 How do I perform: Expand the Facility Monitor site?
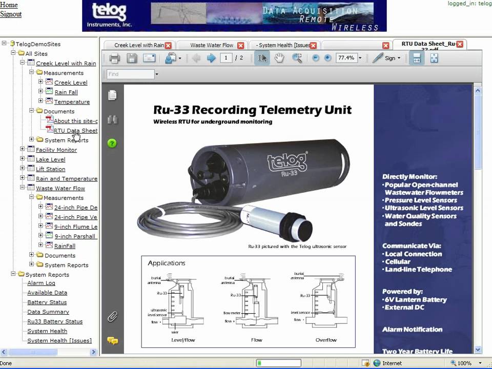(x=22, y=149)
